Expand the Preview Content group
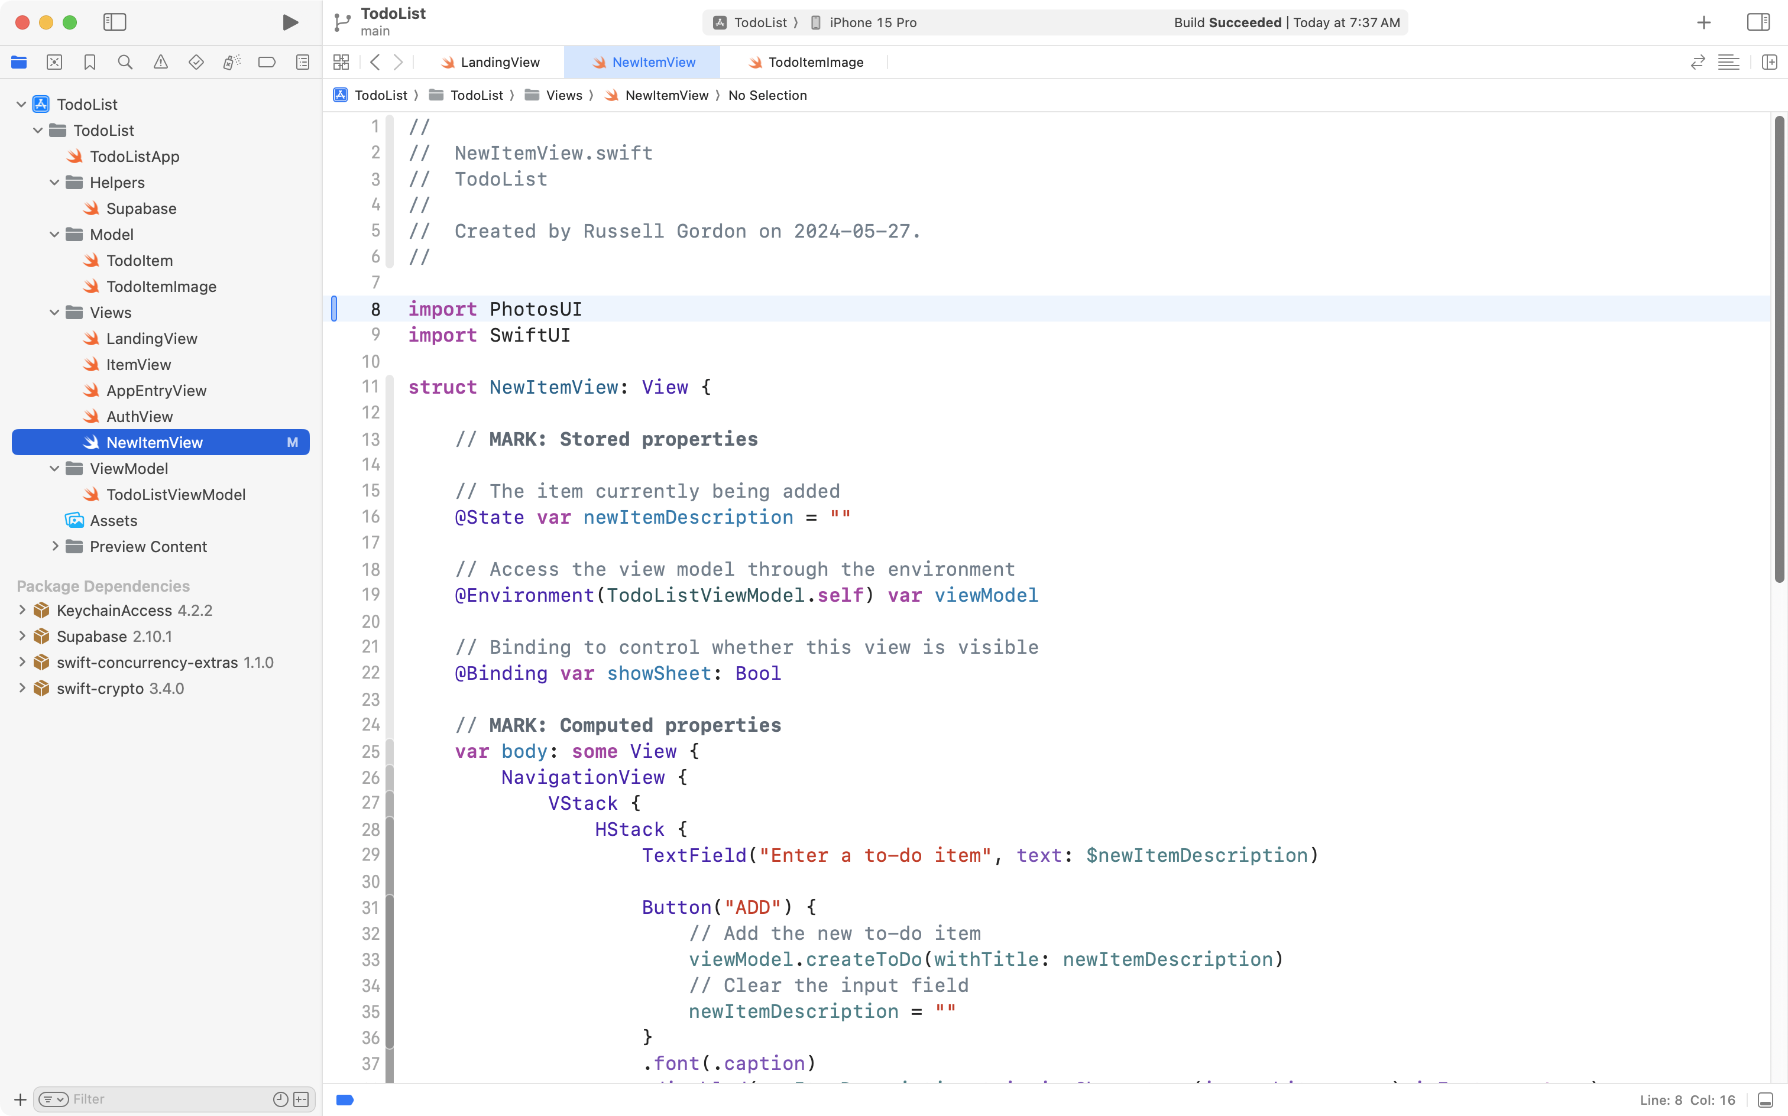This screenshot has height=1116, width=1788. click(x=56, y=546)
